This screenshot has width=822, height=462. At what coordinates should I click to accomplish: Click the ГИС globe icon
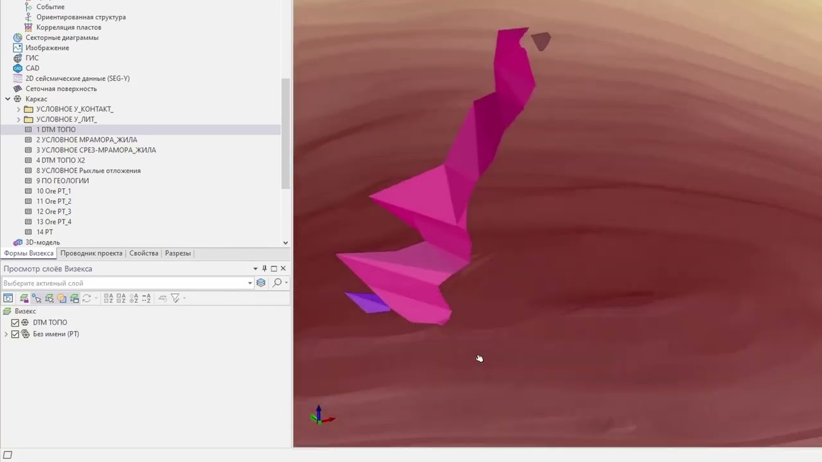18,58
